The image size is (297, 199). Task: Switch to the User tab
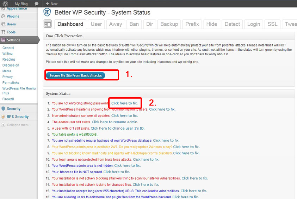click(x=96, y=24)
